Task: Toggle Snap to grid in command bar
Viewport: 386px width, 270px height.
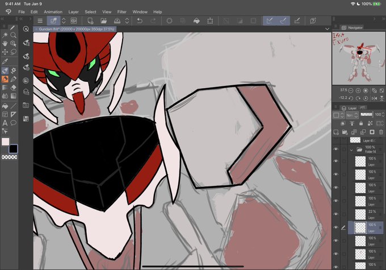Action: [297, 20]
